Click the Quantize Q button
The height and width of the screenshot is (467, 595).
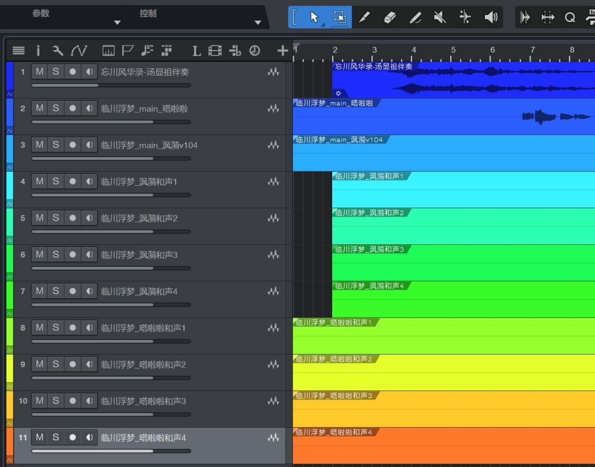coord(570,18)
